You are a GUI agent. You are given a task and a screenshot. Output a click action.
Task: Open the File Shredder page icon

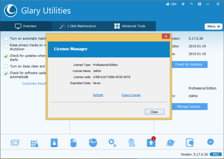click(190, 143)
